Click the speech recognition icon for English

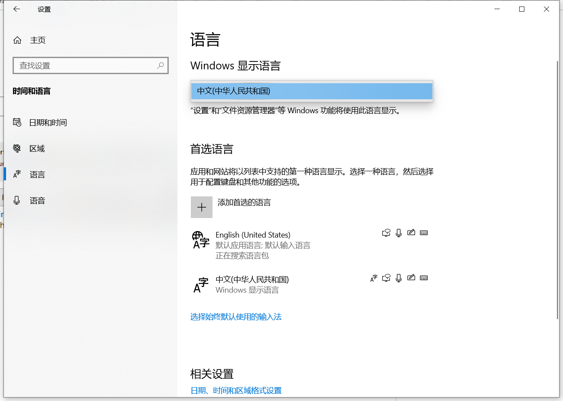point(399,233)
